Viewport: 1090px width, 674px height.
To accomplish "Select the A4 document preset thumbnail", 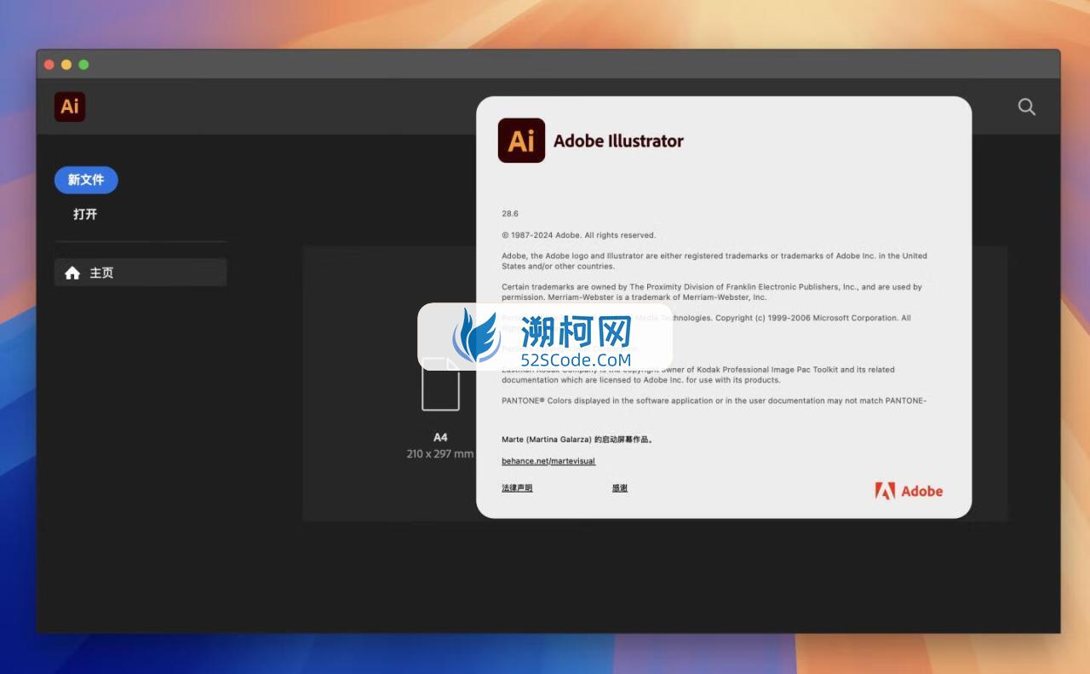I will [440, 383].
